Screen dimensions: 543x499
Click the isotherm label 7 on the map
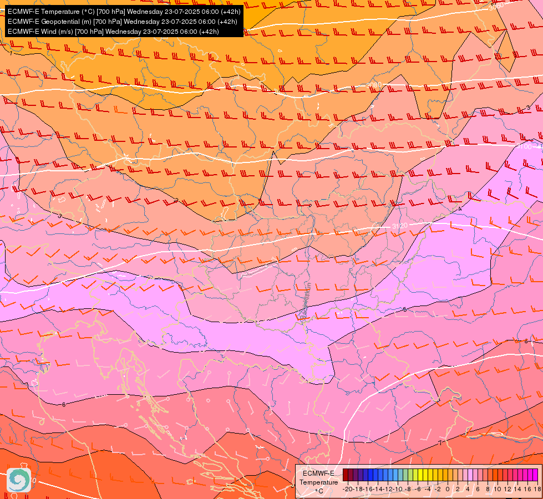pyautogui.click(x=440, y=443)
